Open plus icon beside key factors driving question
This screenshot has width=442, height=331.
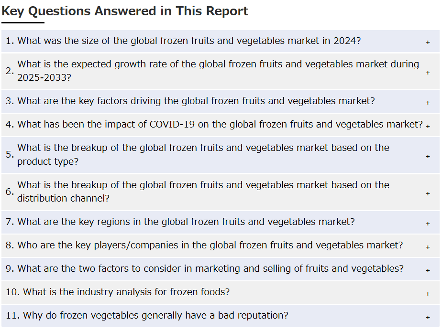pyautogui.click(x=428, y=103)
